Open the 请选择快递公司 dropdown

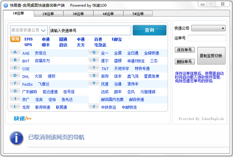[28, 30]
